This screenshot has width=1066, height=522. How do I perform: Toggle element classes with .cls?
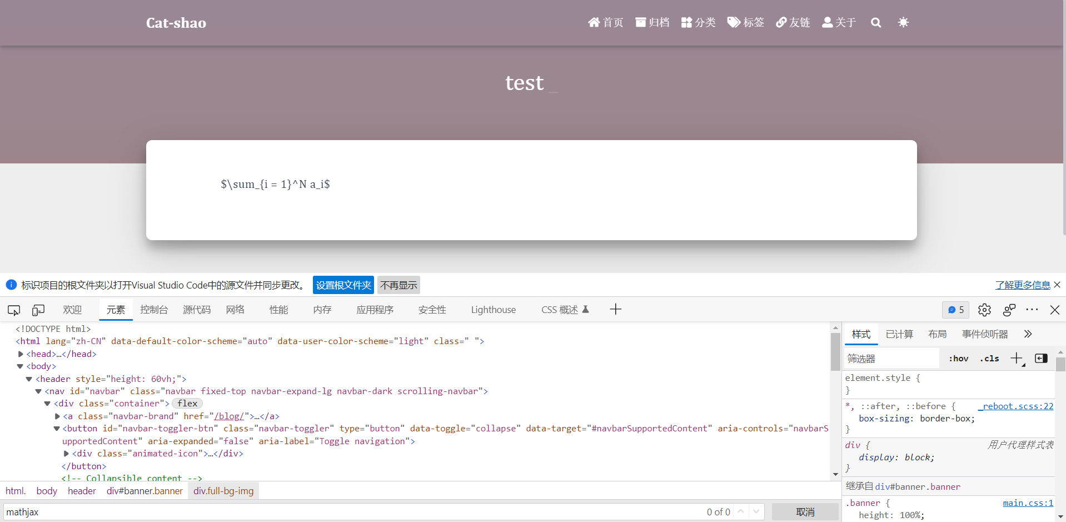pyautogui.click(x=989, y=358)
